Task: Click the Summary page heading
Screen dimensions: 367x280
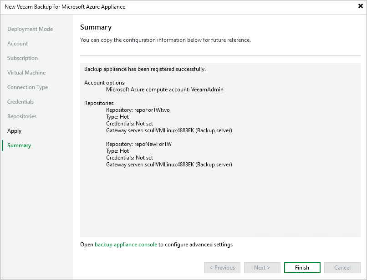Action: [x=96, y=27]
